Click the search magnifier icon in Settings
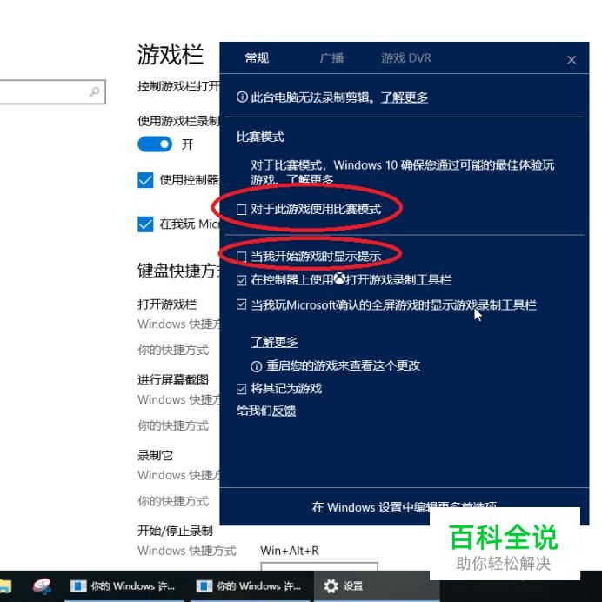The image size is (602, 602). (x=95, y=91)
